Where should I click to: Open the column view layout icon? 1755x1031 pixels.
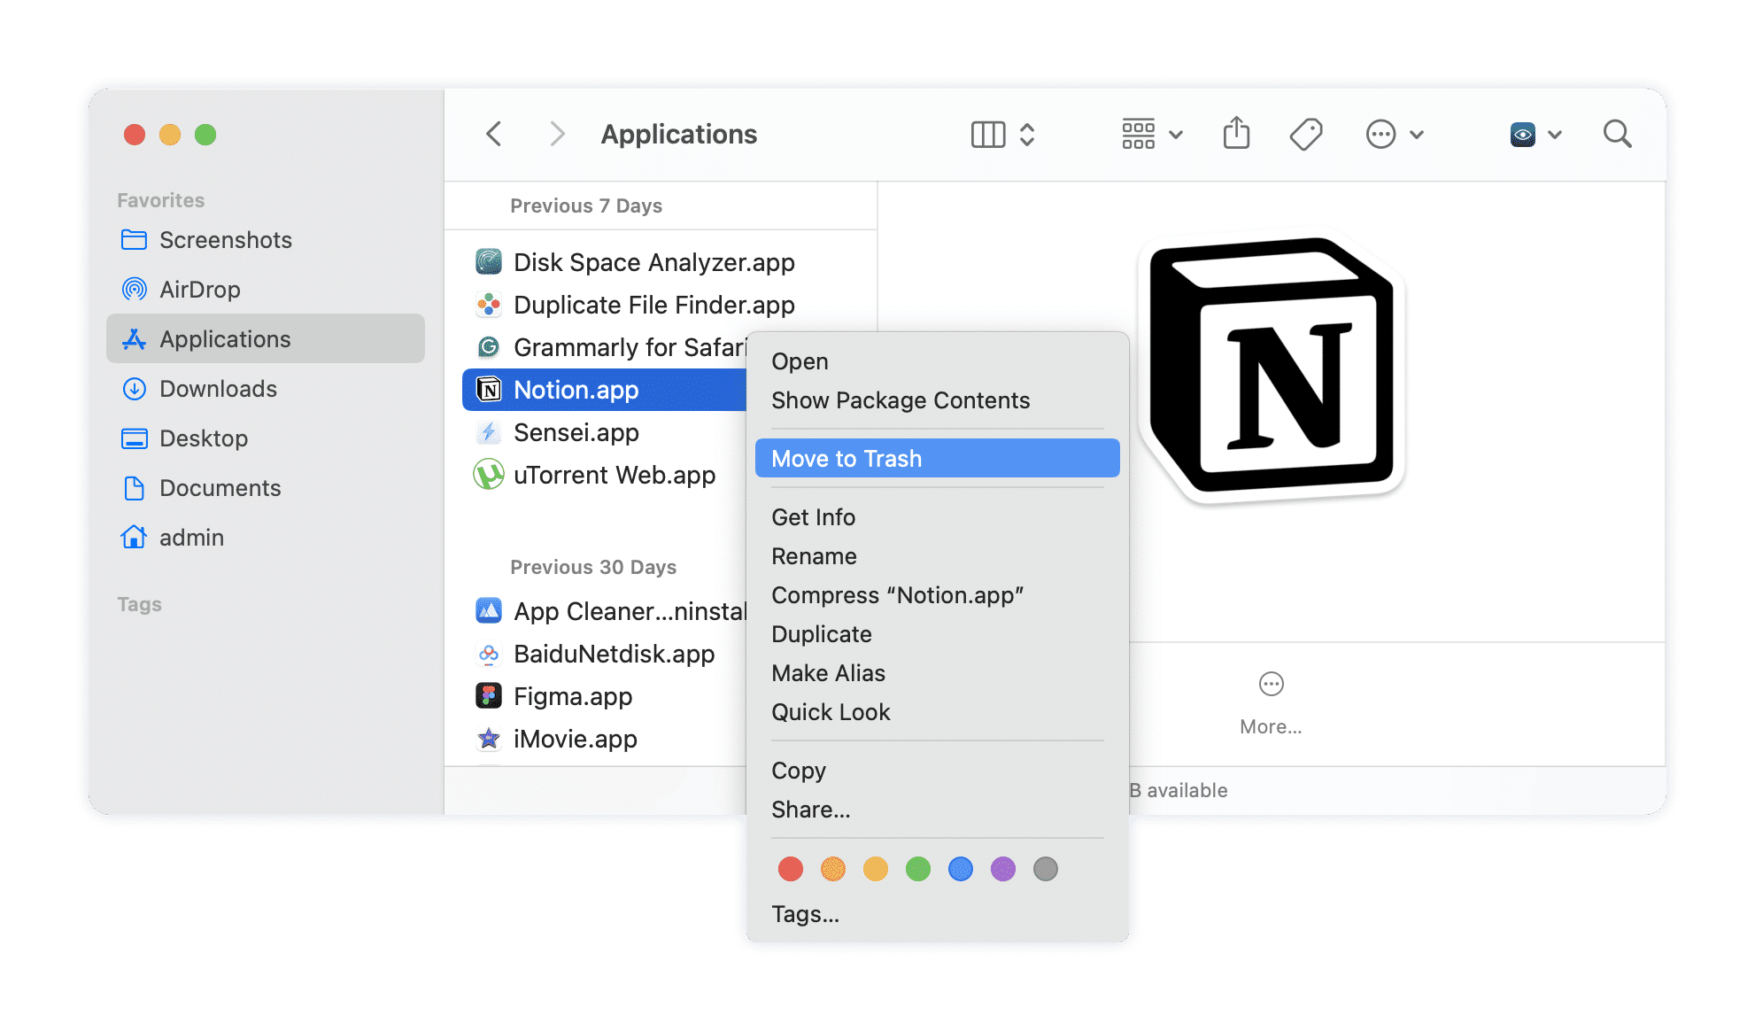(989, 134)
